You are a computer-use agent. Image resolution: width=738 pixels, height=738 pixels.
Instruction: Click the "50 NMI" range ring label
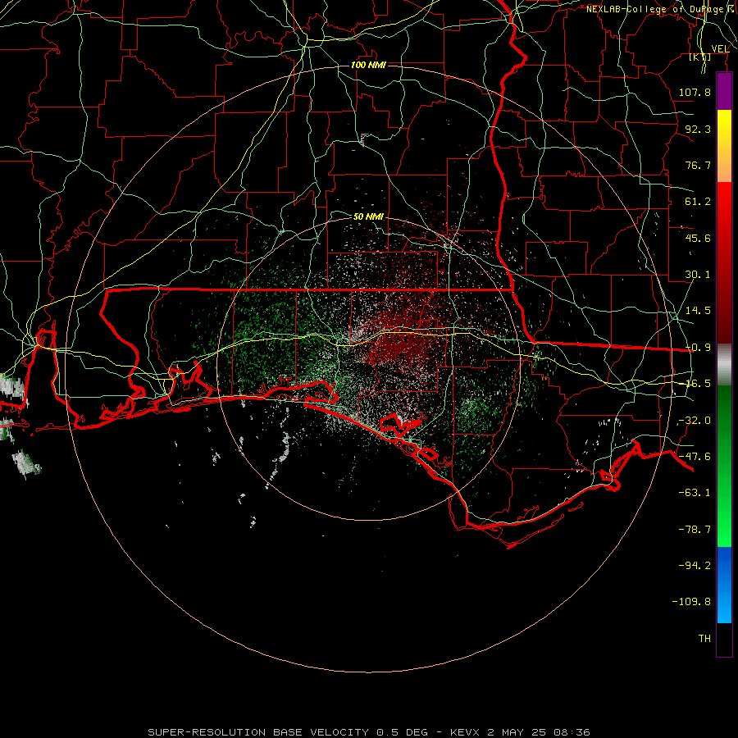tap(368, 216)
